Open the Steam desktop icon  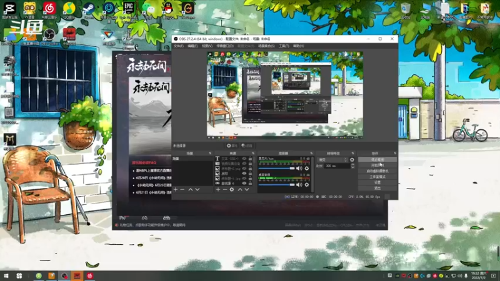coord(89,9)
